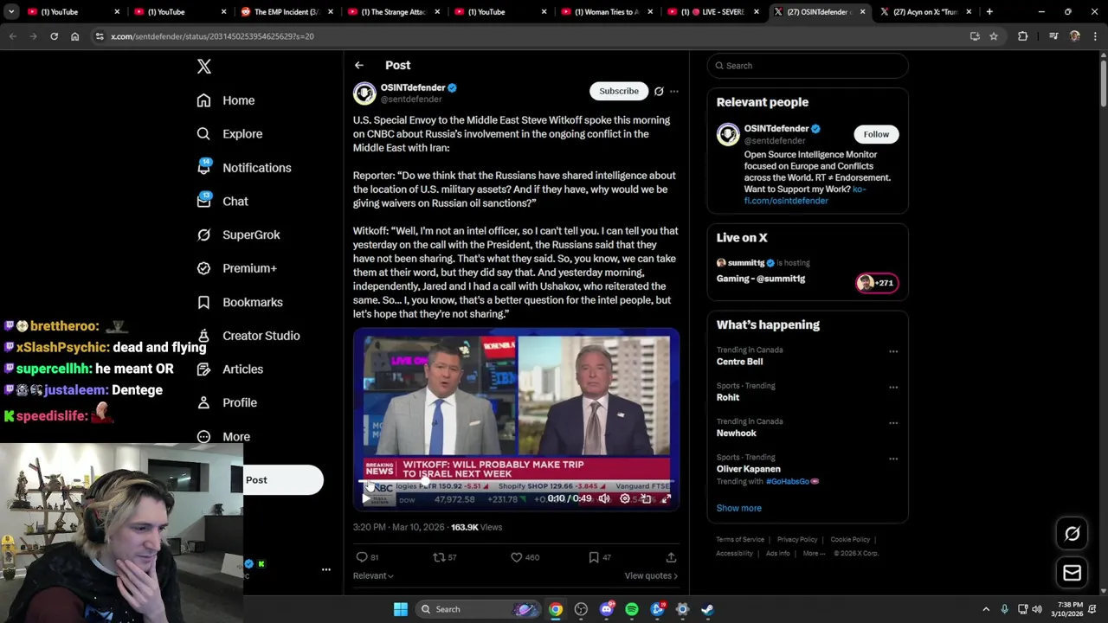Go to Home in X sidebar

(226, 100)
